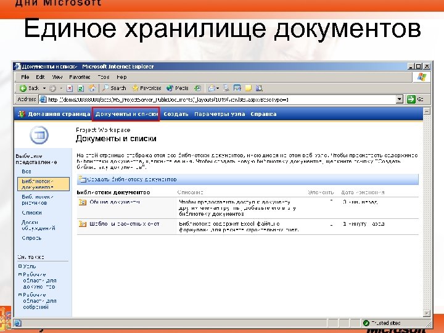Click the Элементы column header
The width and height of the screenshot is (444, 333).
pyautogui.click(x=321, y=192)
